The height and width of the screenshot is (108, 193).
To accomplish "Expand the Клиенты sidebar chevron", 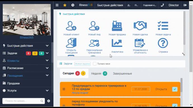I will pyautogui.click(x=47, y=60).
